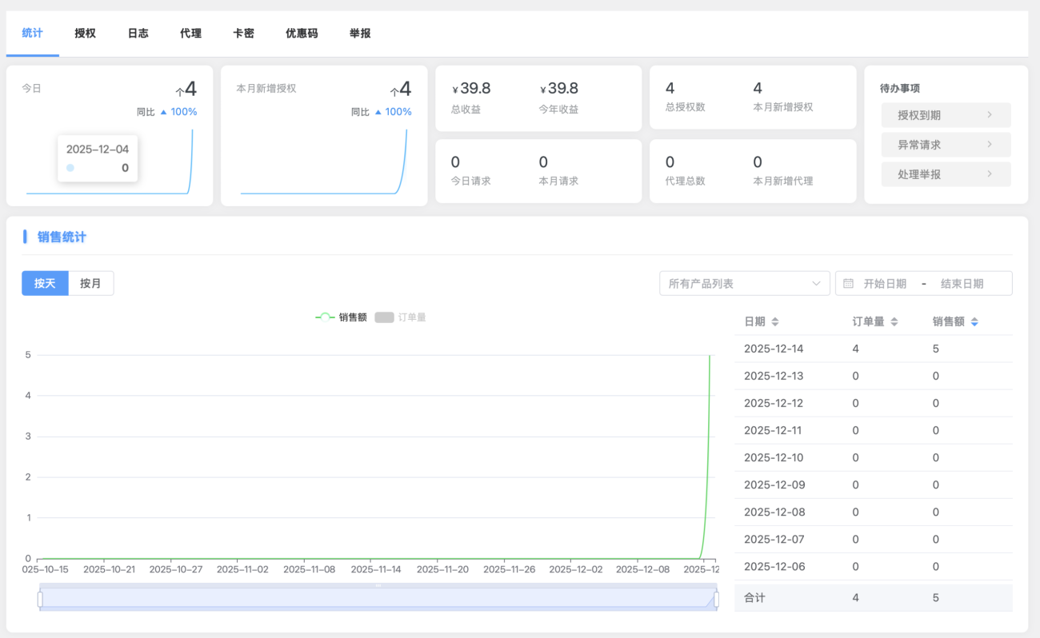Show the 订单量 legend series

(400, 317)
